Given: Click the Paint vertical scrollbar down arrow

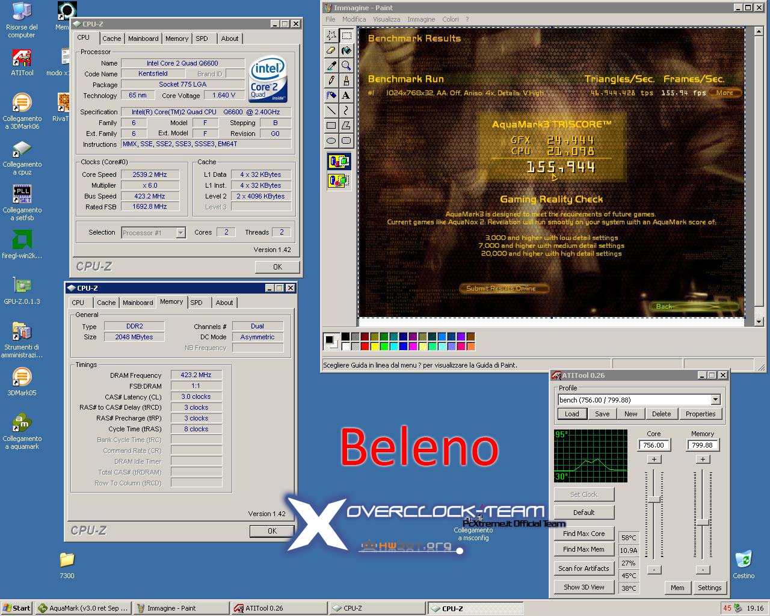Looking at the screenshot, I should click(759, 322).
